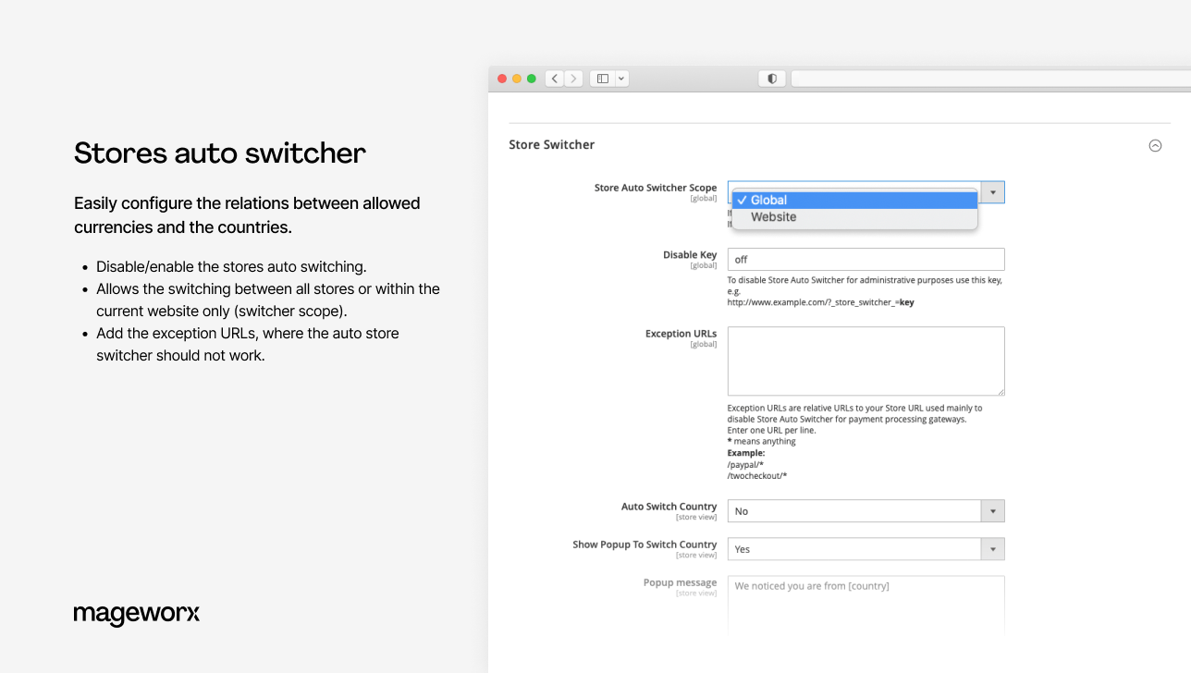Click the Store Auto Switcher Scope dropdown arrow
Screen dimensions: 1191x673
pos(992,192)
